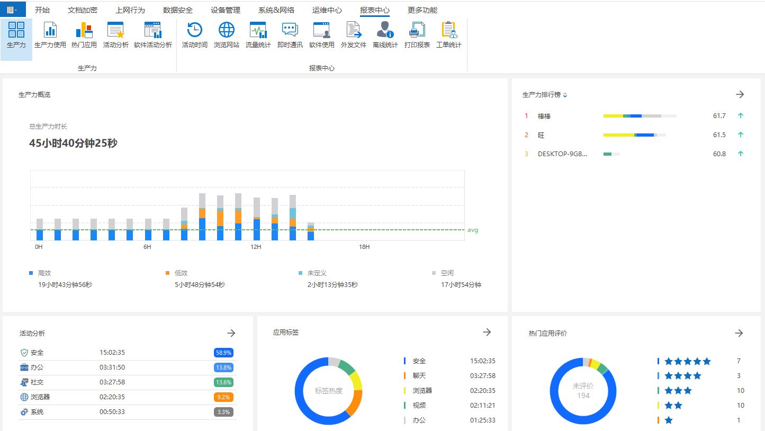Click the 社交 icon in 活动分析
The height and width of the screenshot is (431, 765).
pyautogui.click(x=24, y=382)
